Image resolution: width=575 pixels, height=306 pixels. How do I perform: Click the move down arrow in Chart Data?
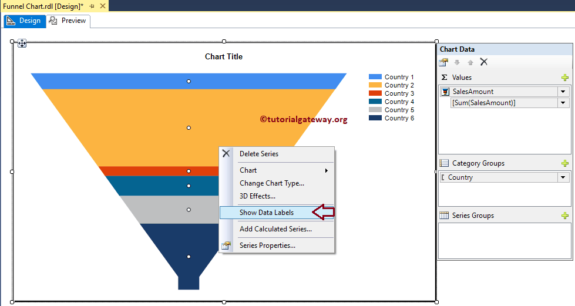[x=457, y=62]
